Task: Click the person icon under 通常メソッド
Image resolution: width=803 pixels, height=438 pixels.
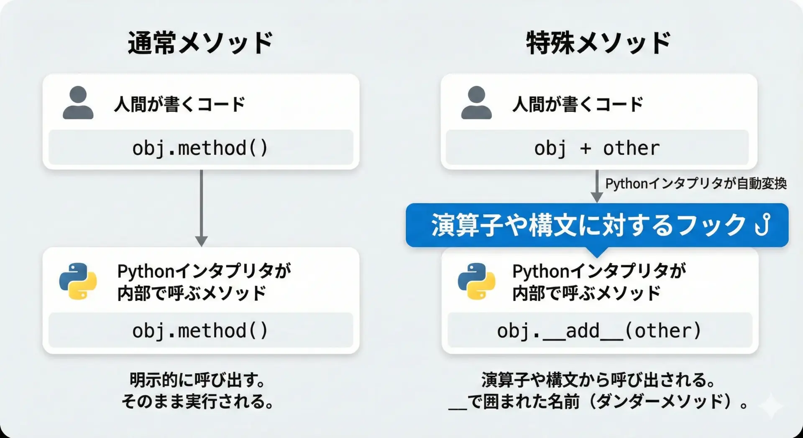Action: pyautogui.click(x=78, y=103)
